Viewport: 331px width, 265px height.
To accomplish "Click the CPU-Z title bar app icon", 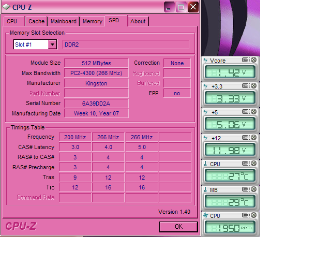I will click(x=6, y=7).
